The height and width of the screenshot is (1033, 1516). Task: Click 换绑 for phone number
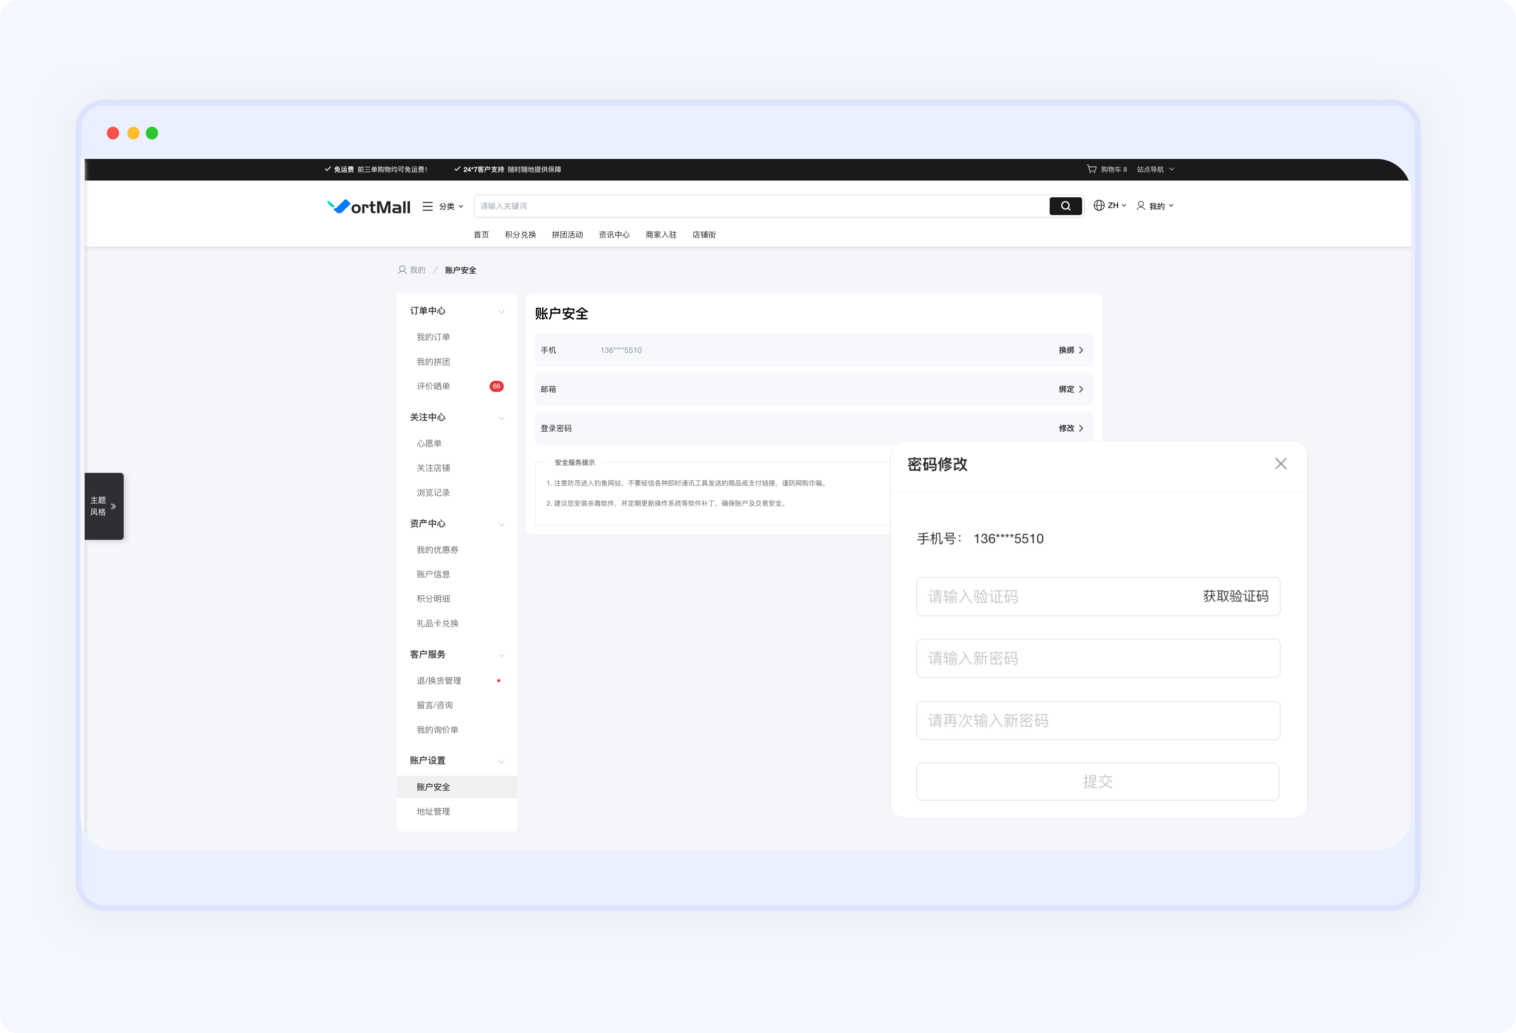click(x=1066, y=350)
